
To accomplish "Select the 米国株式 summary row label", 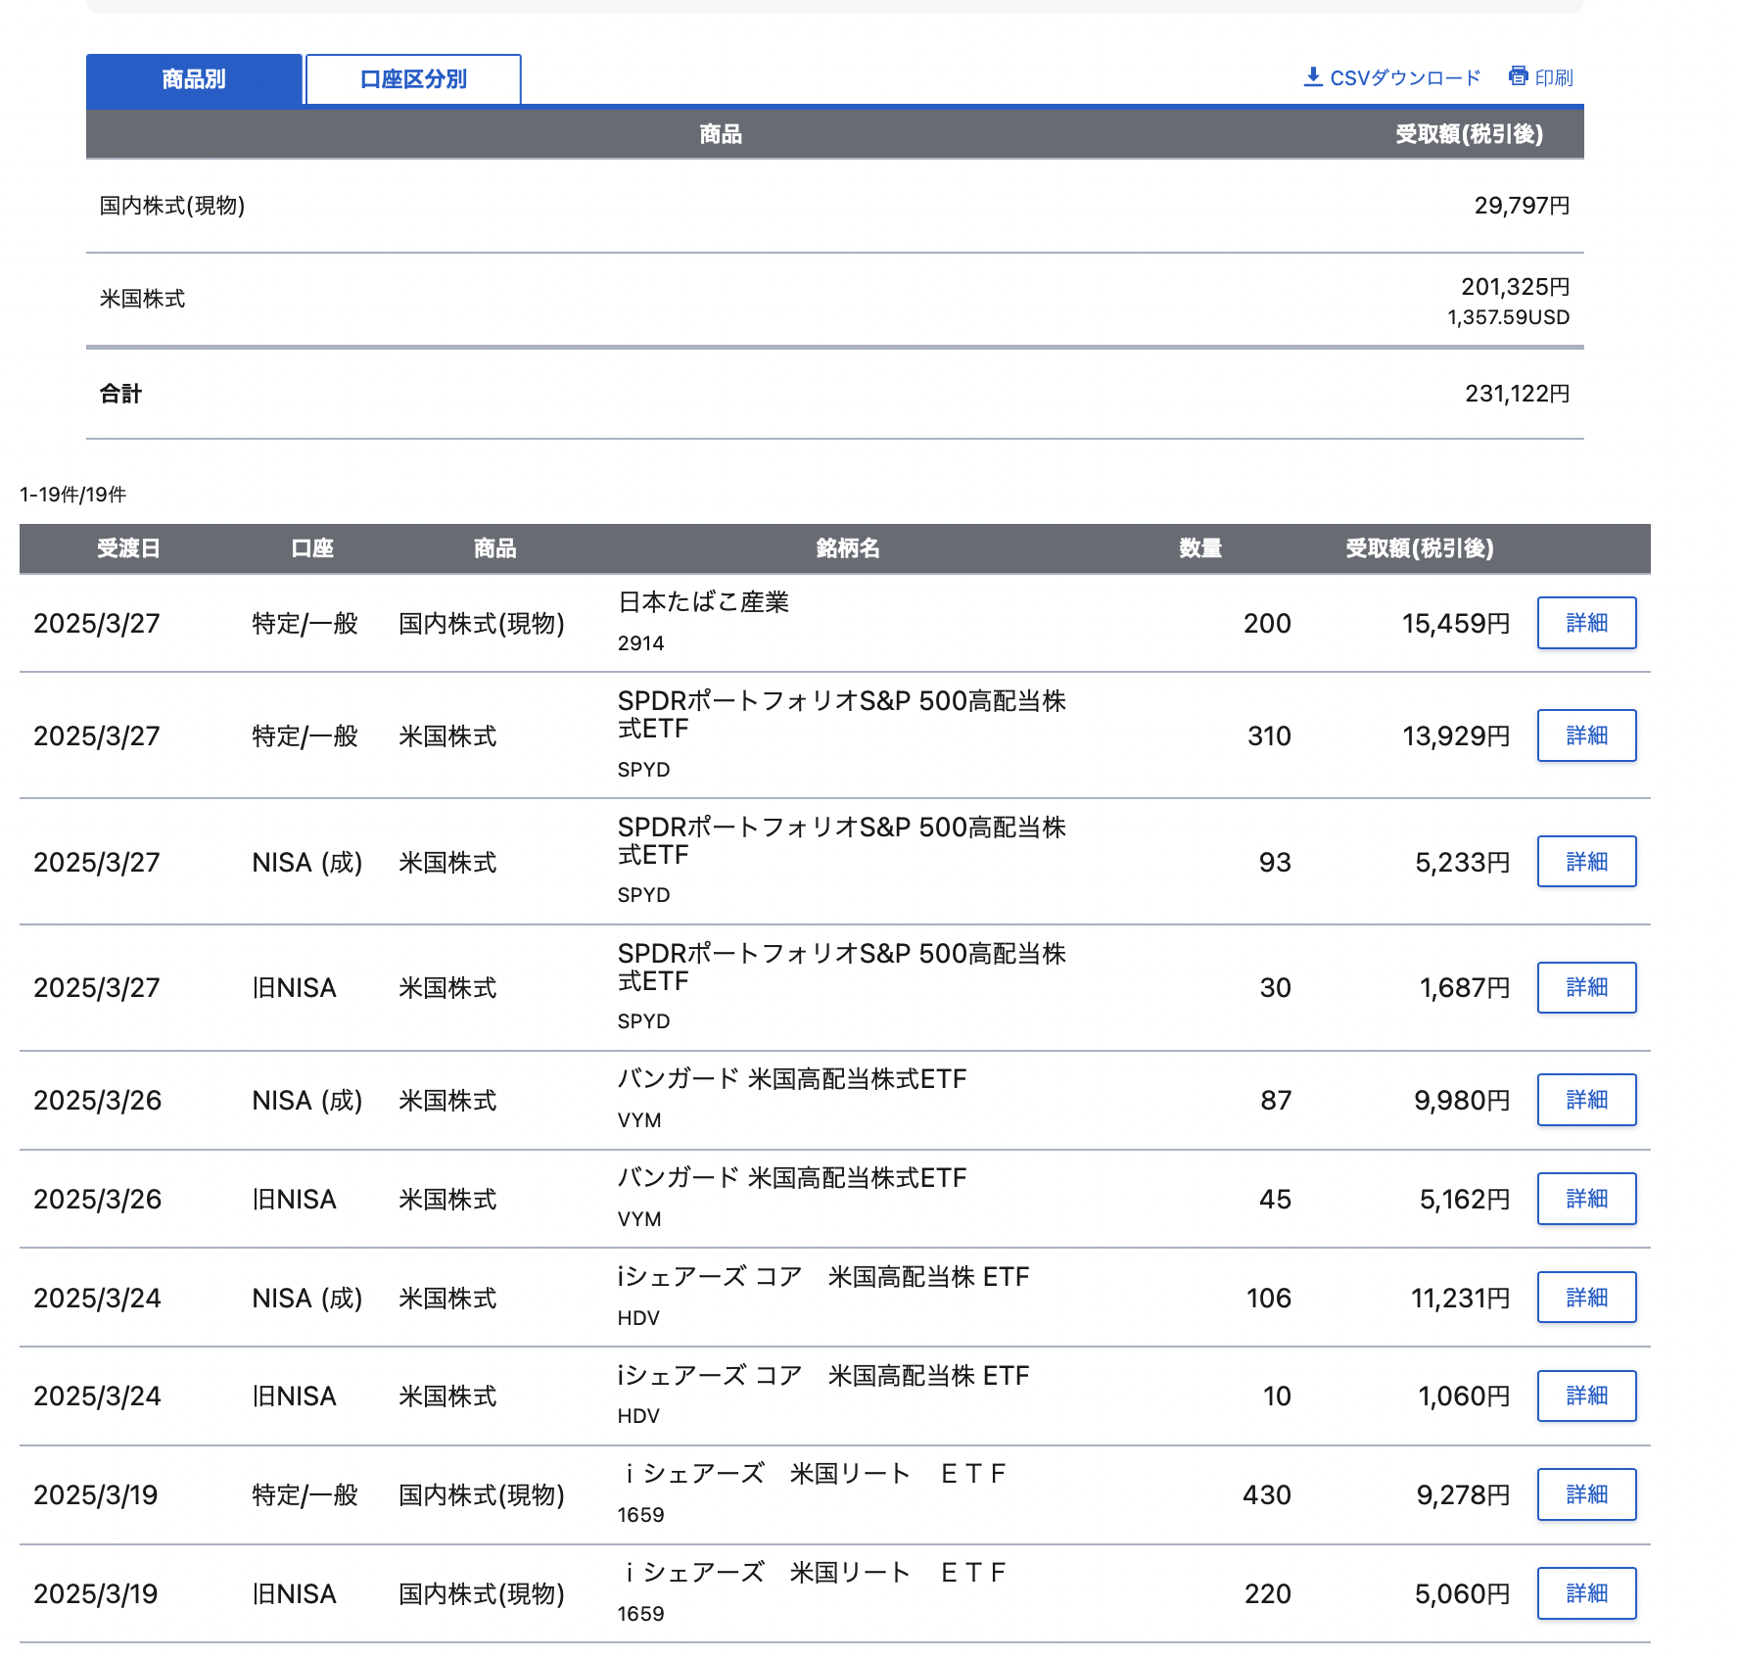I will pos(142,299).
